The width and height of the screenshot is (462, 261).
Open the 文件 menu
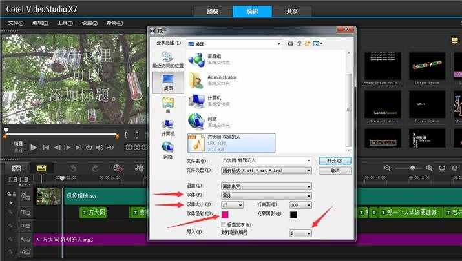16,23
